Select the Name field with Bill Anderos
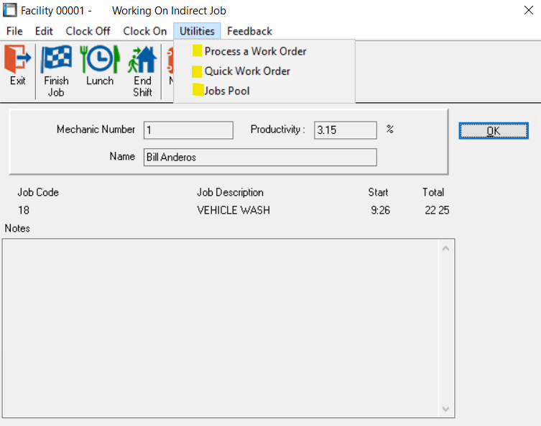The width and height of the screenshot is (541, 426). [x=259, y=157]
